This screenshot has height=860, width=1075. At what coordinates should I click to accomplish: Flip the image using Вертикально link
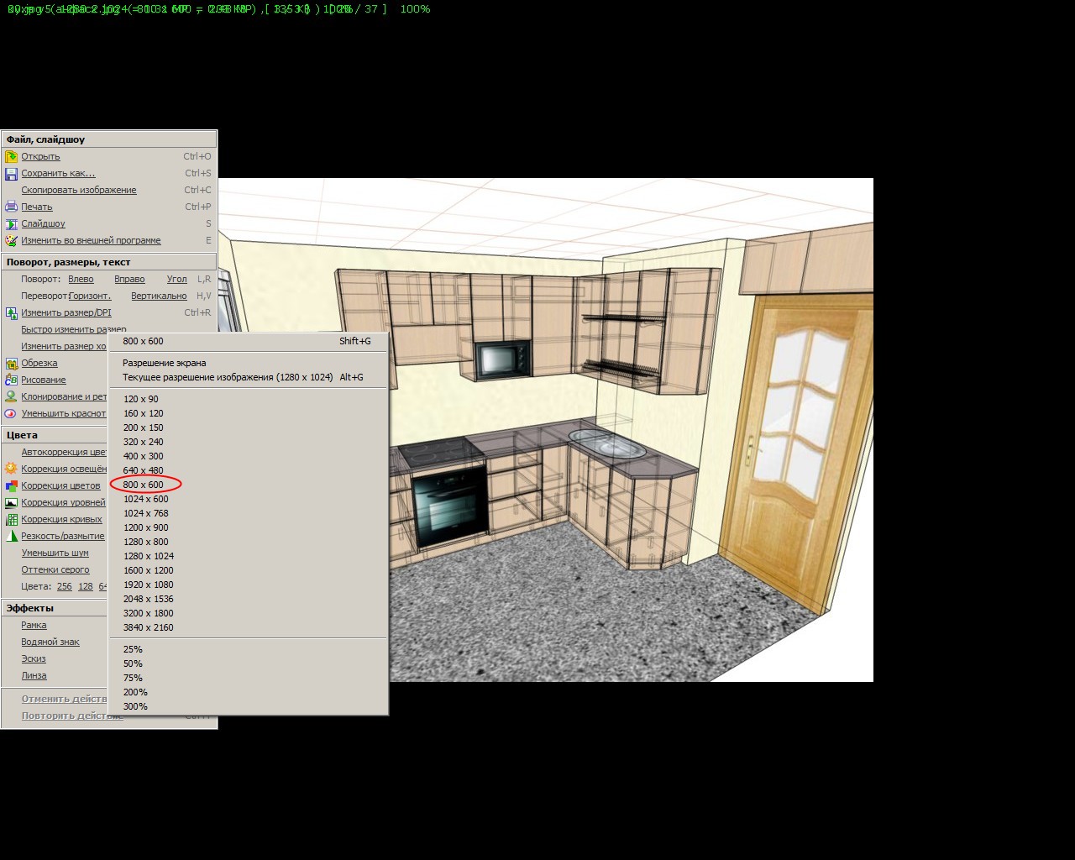(159, 296)
